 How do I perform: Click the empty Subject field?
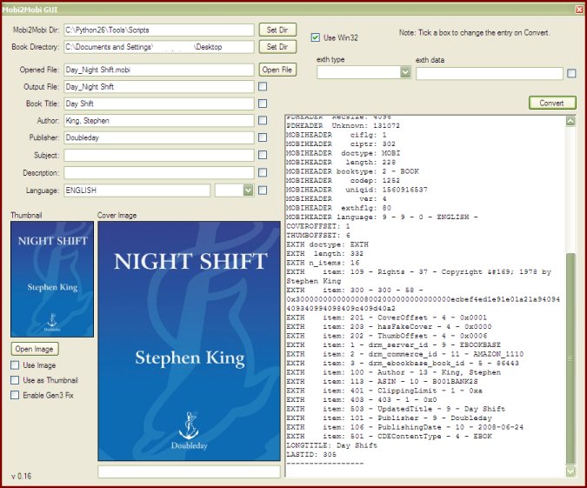click(159, 155)
